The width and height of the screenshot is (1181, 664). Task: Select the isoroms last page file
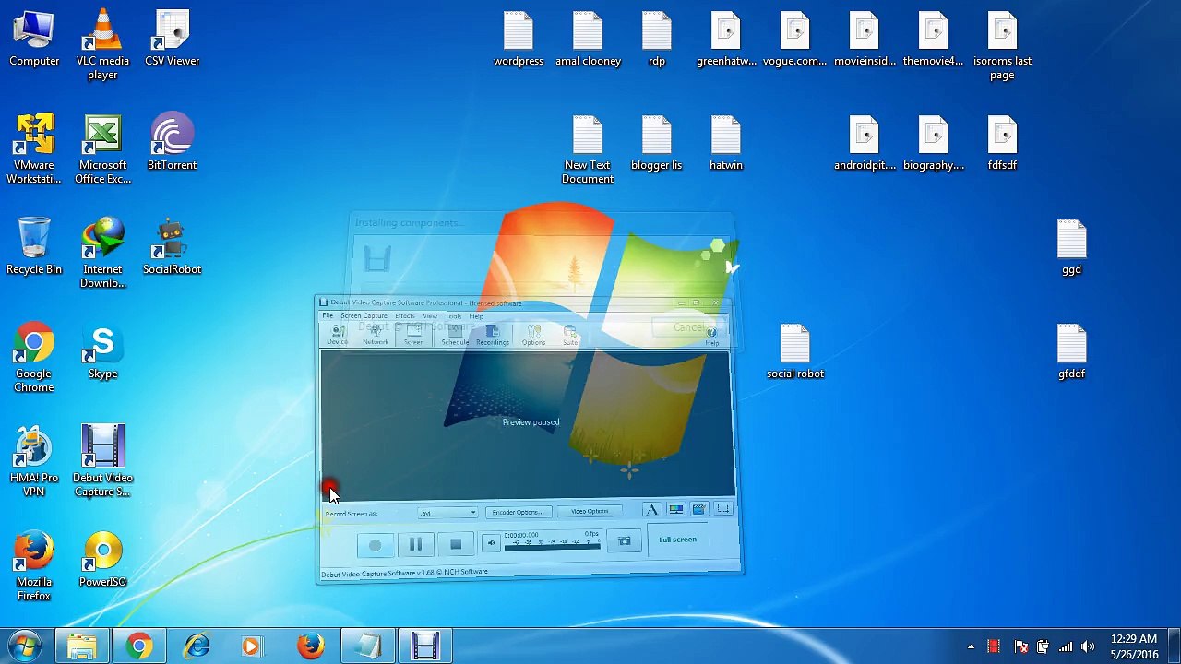1002,45
